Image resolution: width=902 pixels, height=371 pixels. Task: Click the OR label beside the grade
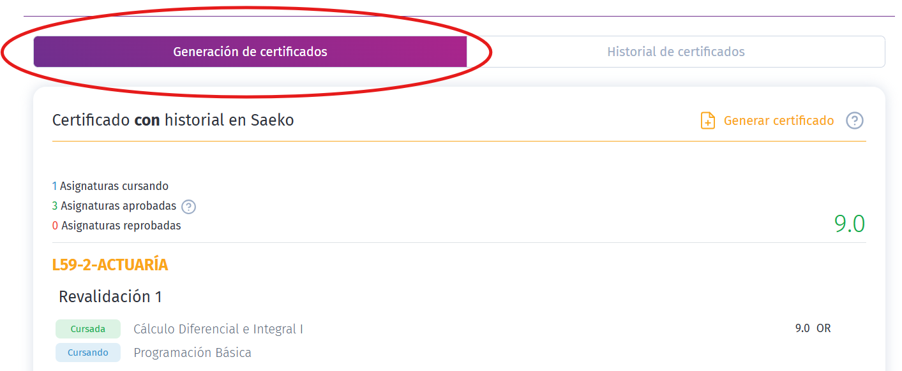[x=823, y=328]
